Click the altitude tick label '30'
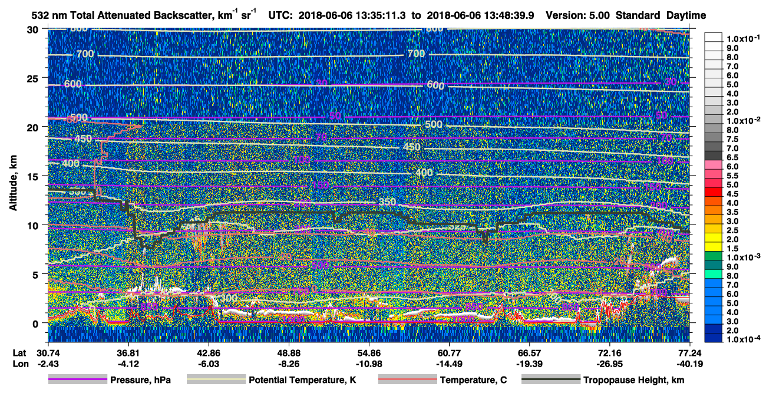The width and height of the screenshot is (766, 393). [34, 29]
